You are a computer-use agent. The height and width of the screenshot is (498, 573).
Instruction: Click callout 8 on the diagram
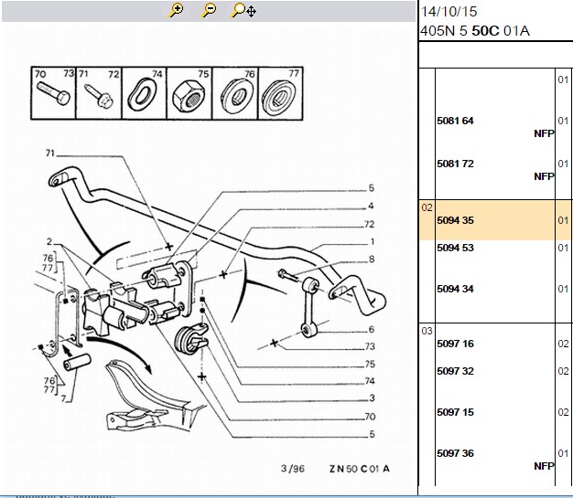tap(372, 260)
